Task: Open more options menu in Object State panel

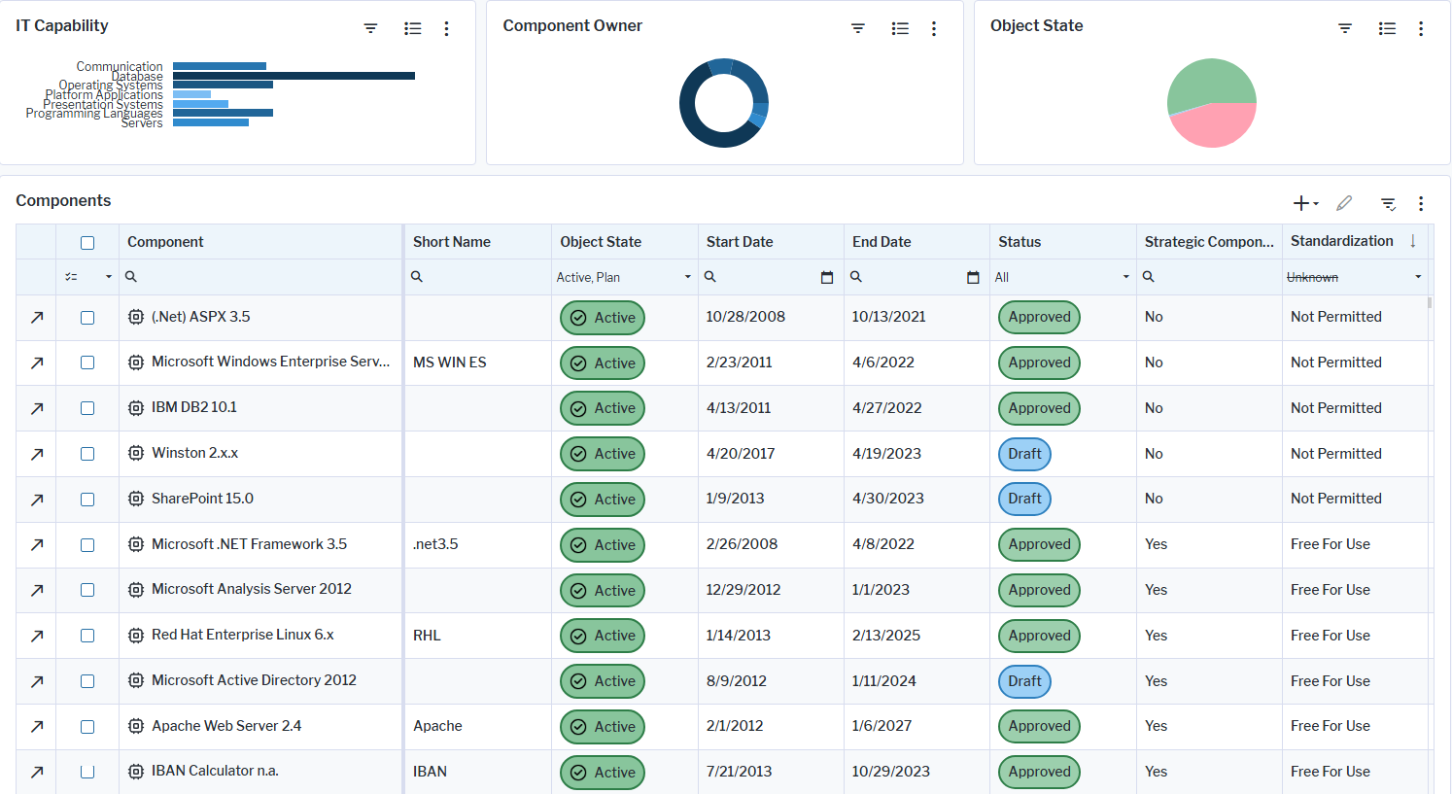Action: pos(1420,28)
